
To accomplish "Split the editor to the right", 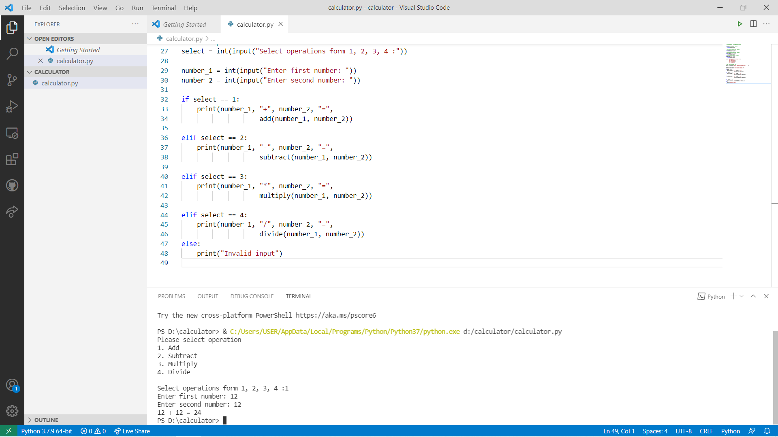I will click(753, 24).
